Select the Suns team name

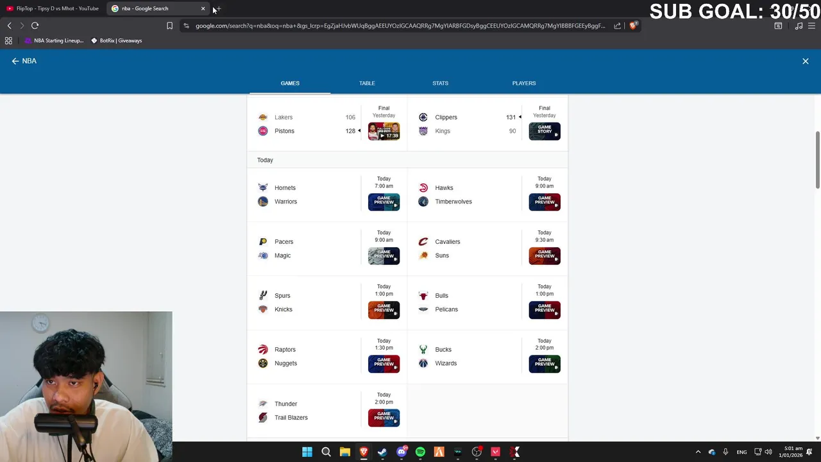click(442, 255)
